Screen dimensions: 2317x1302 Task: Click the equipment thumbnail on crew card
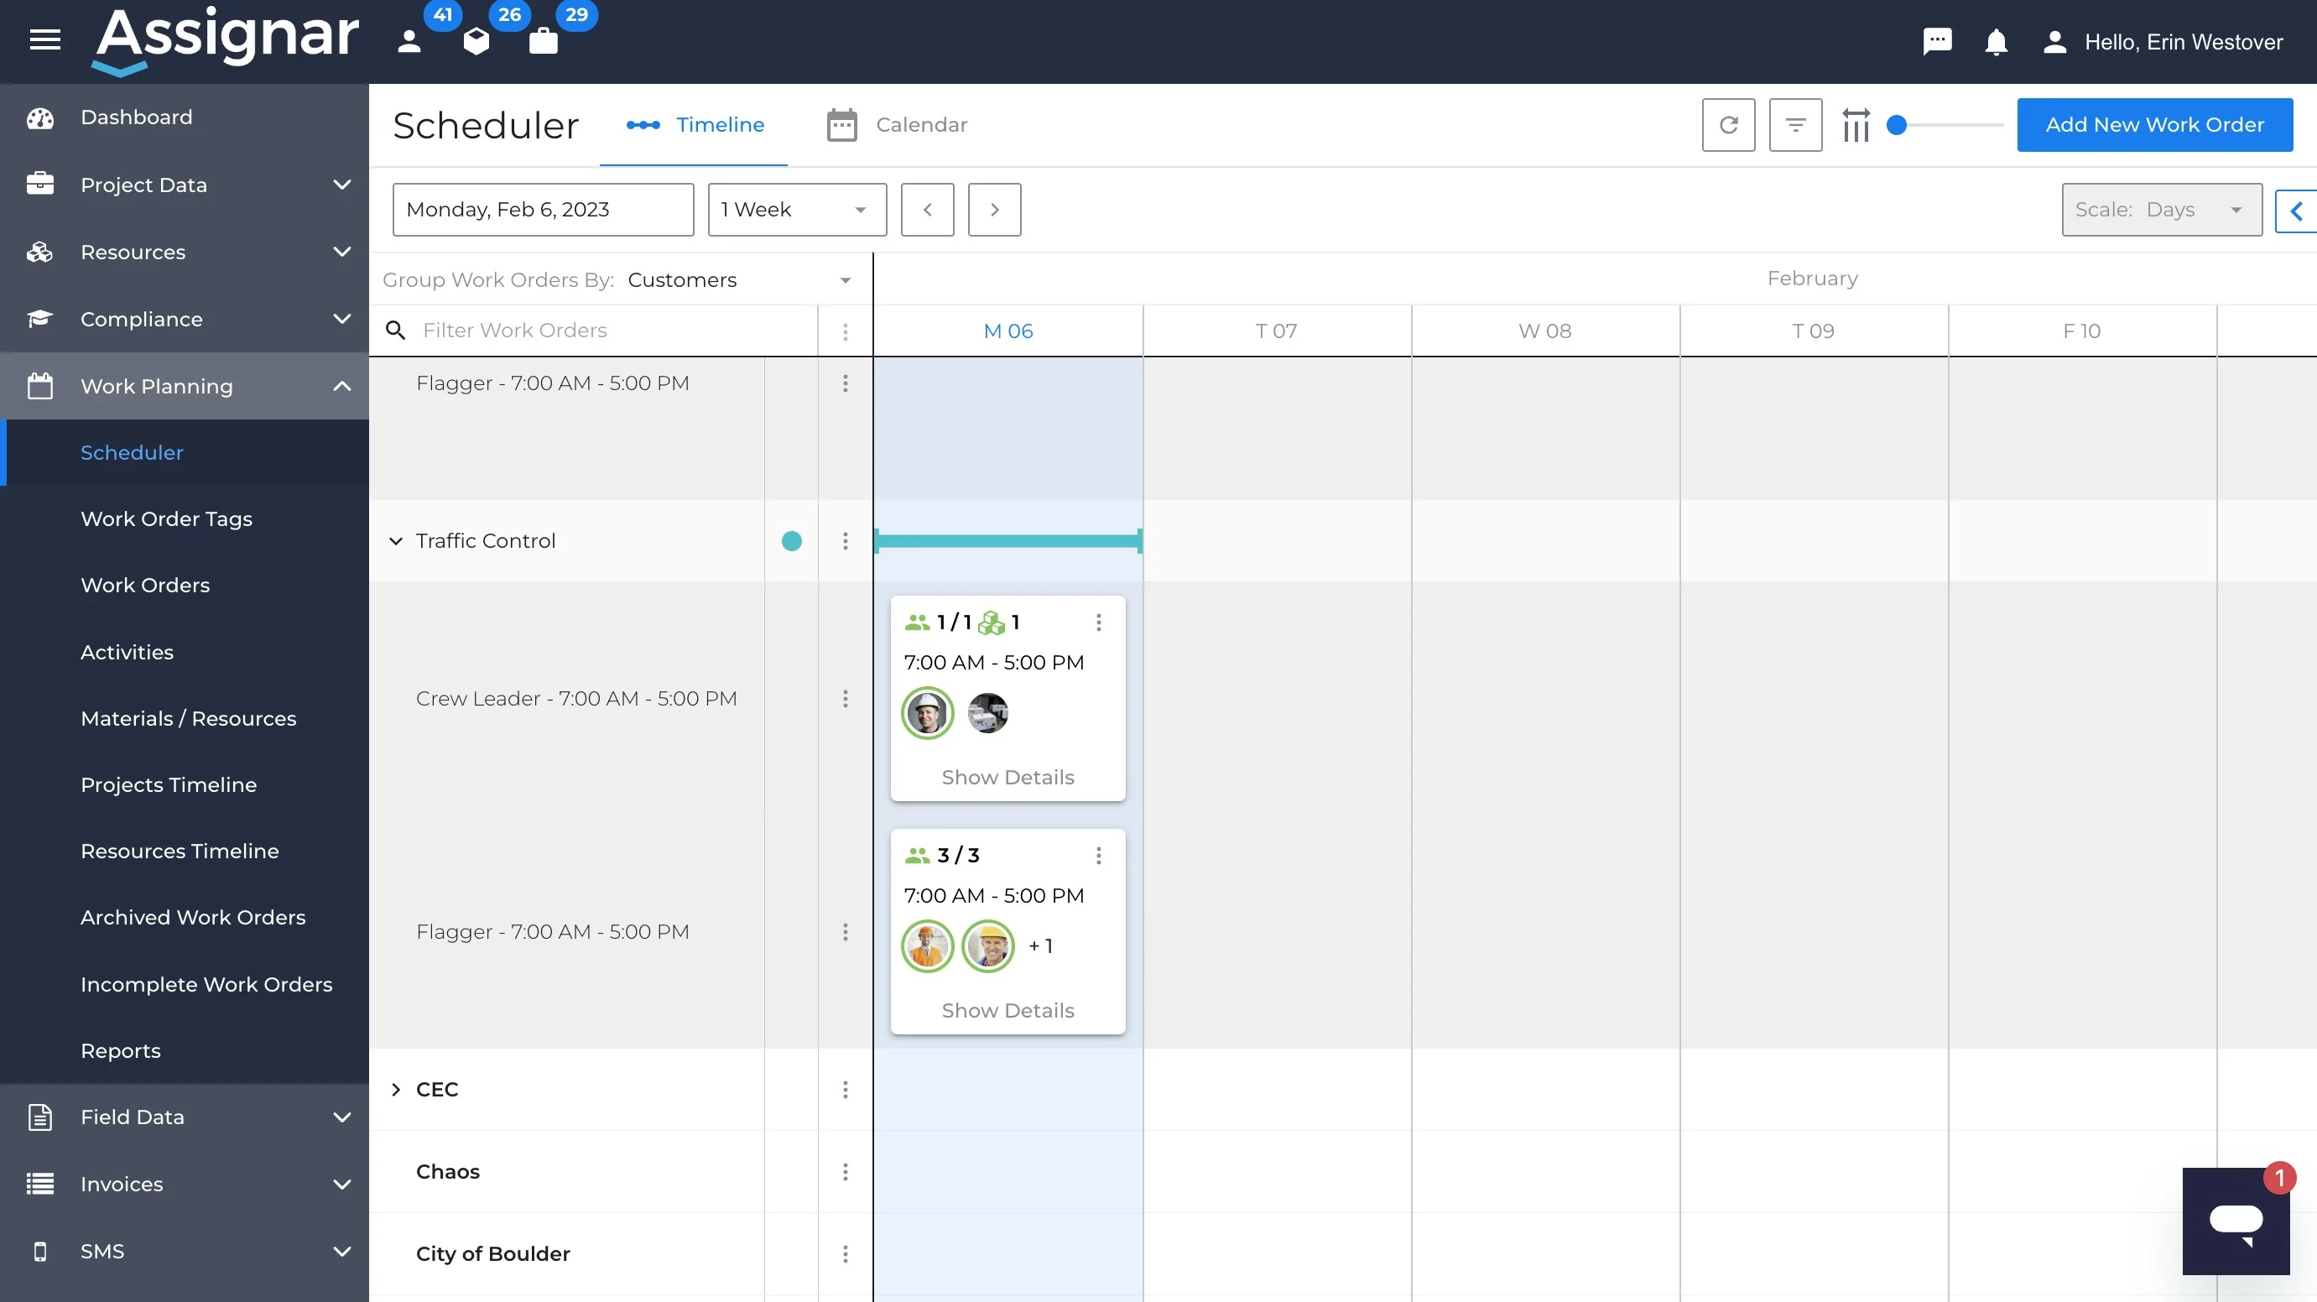click(987, 714)
